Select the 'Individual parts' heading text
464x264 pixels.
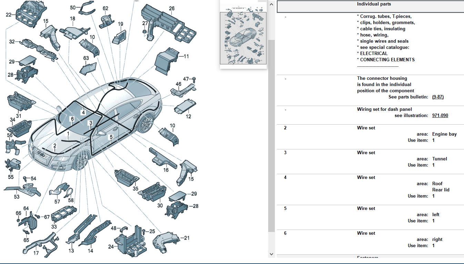tap(374, 4)
